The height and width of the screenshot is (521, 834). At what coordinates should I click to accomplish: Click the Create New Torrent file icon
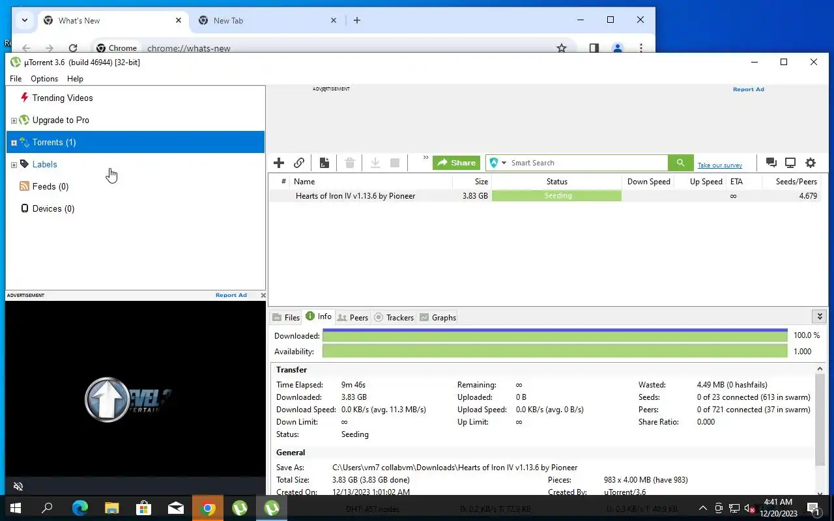324,163
